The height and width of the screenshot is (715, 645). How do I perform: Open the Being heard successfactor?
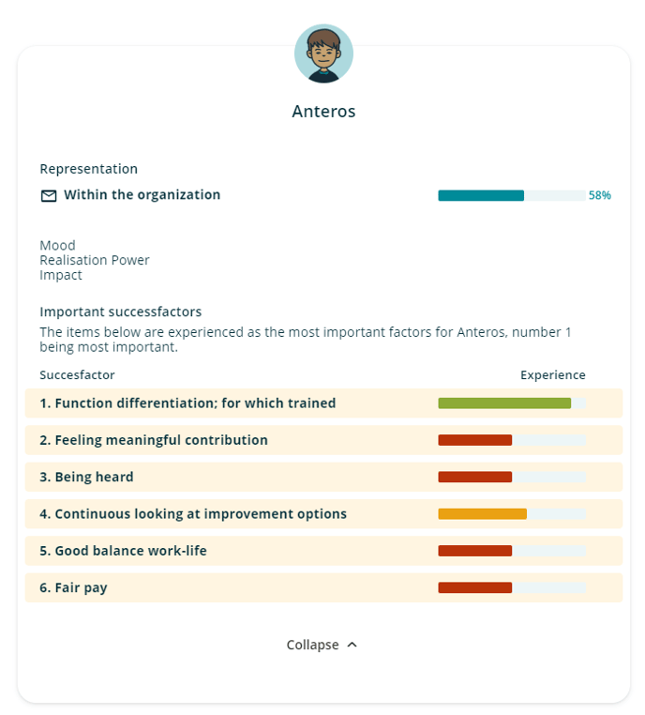click(323, 477)
